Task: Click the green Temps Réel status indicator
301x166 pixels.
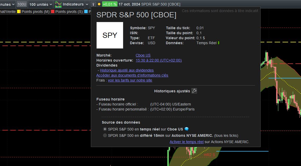Action: 219,43
